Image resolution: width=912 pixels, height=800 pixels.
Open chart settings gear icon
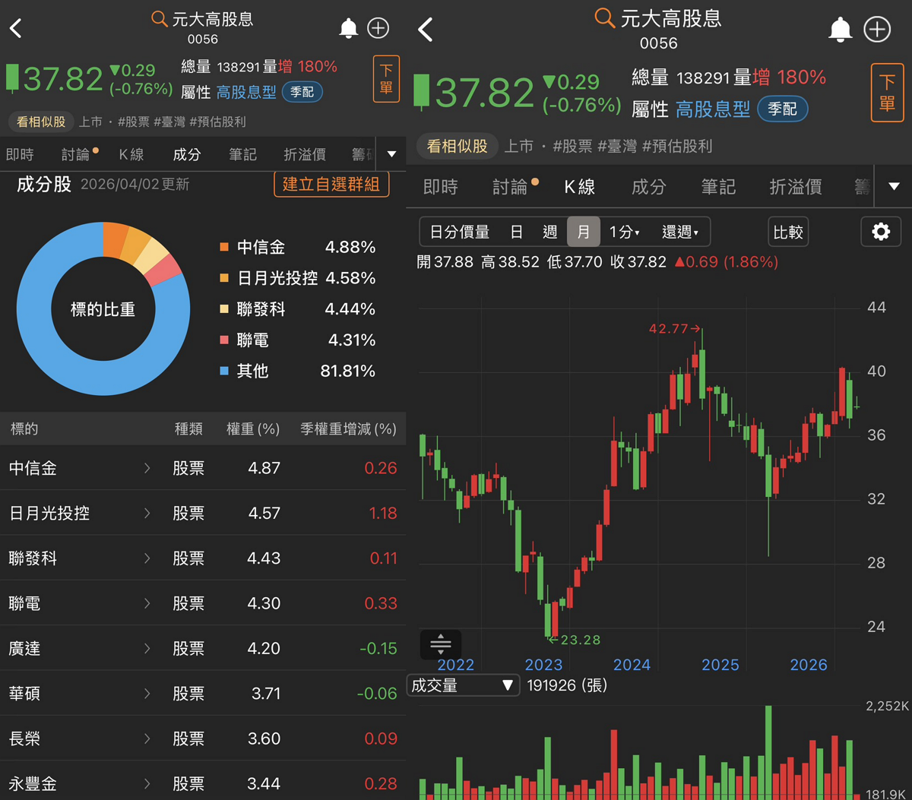coord(880,232)
